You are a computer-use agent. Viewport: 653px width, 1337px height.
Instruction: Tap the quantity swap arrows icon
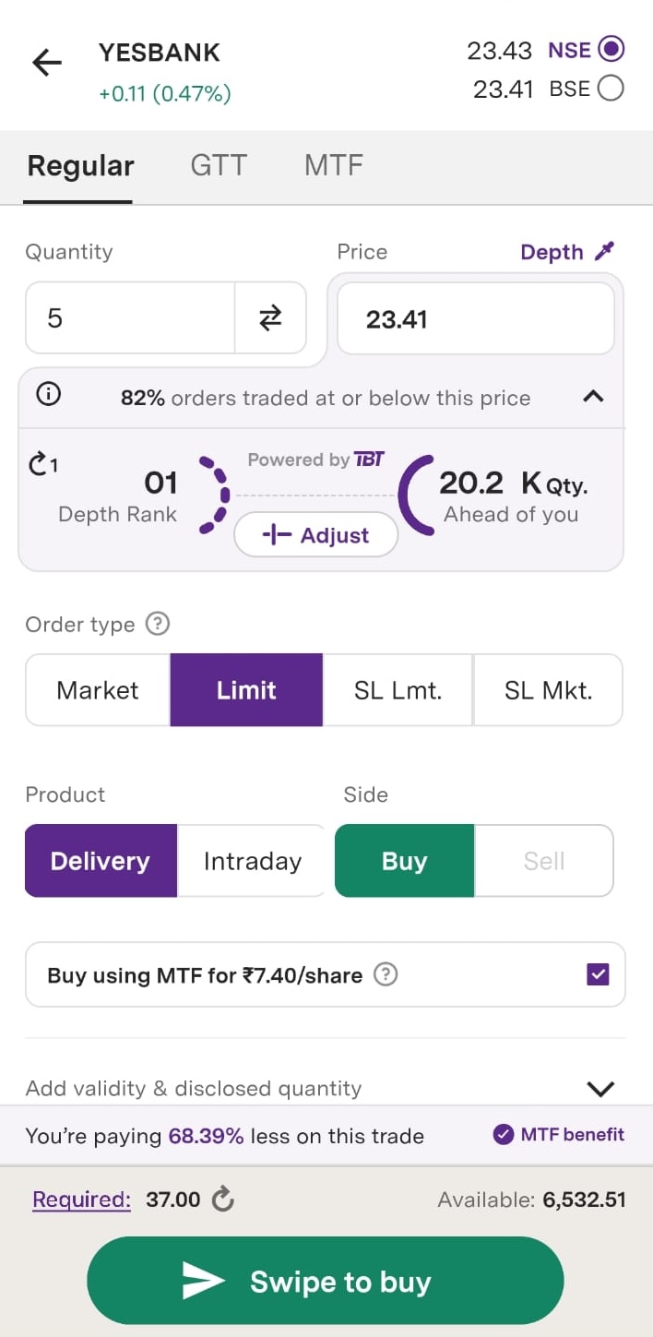tap(270, 318)
